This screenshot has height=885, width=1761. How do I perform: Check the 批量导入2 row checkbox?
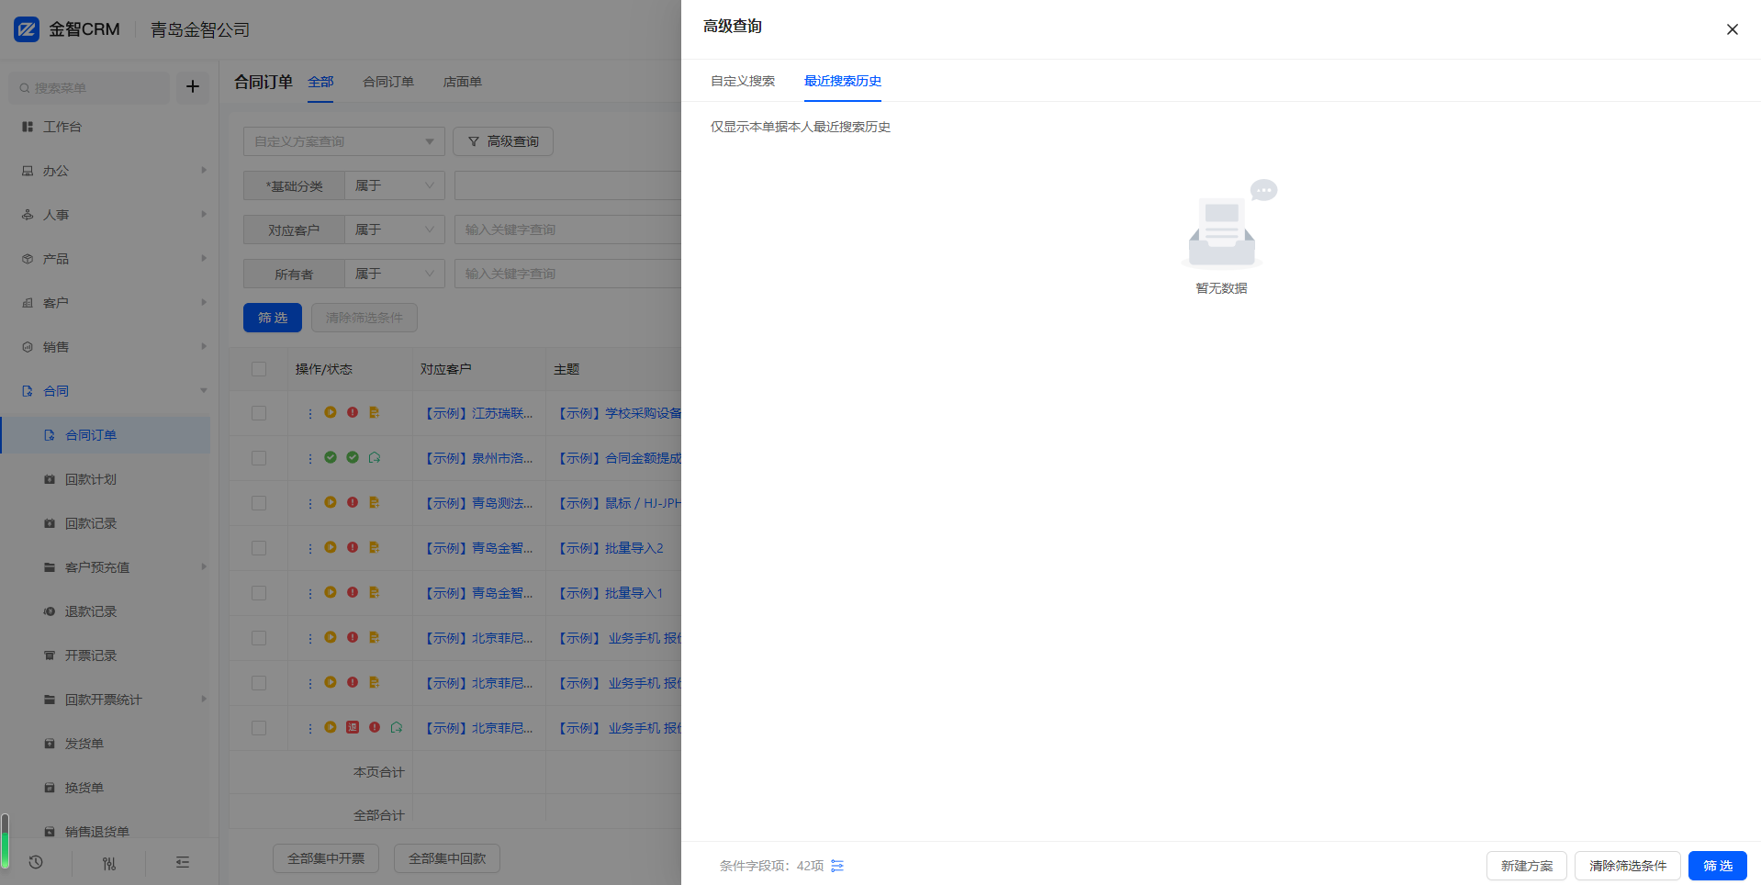[x=259, y=548]
